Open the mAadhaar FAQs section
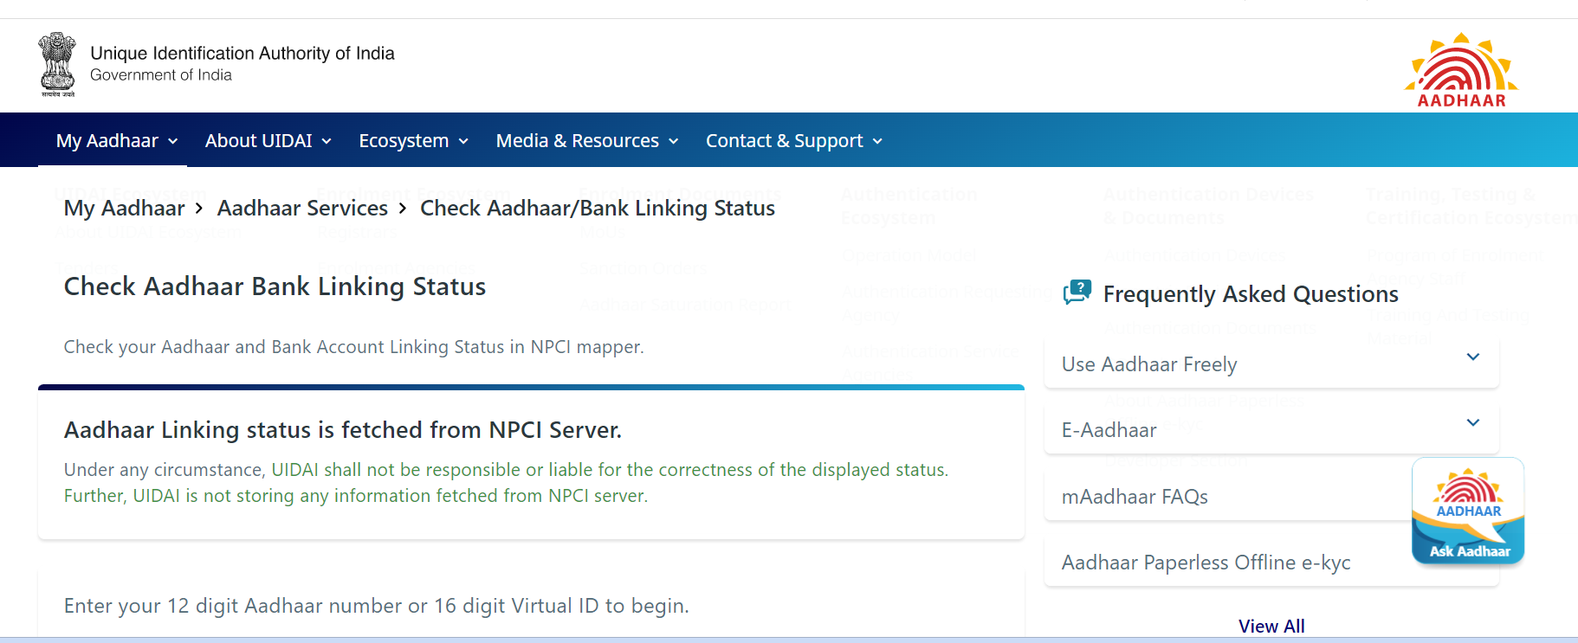Image resolution: width=1578 pixels, height=643 pixels. click(1135, 497)
